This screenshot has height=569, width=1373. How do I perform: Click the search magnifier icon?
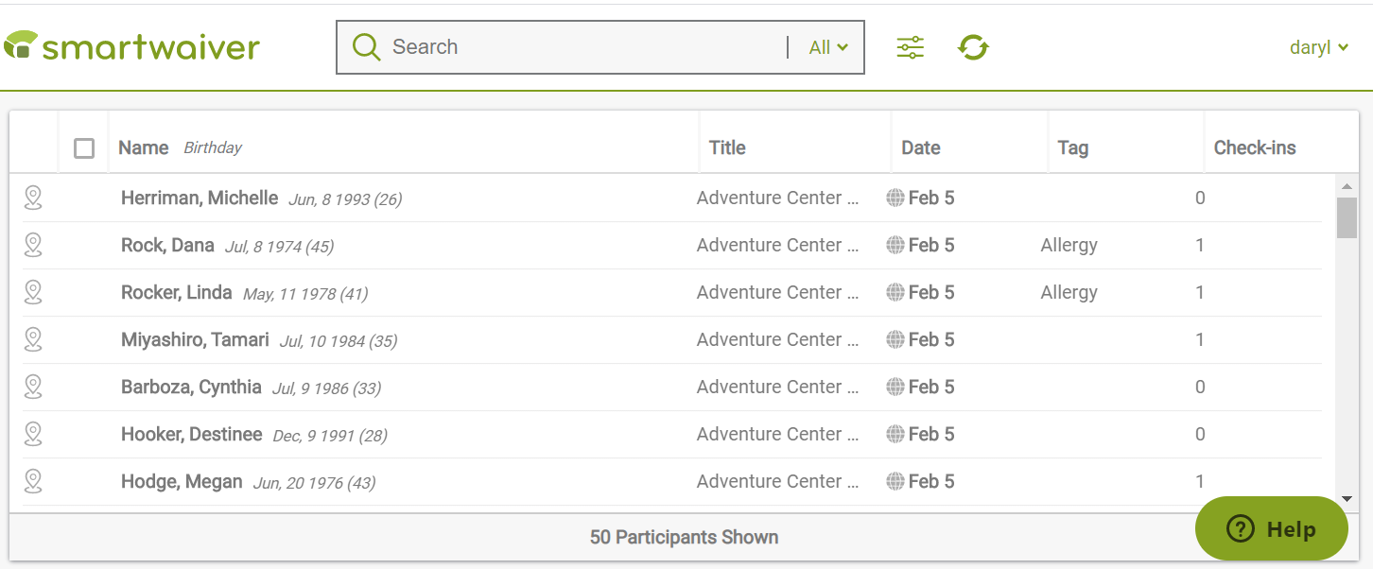click(x=366, y=46)
